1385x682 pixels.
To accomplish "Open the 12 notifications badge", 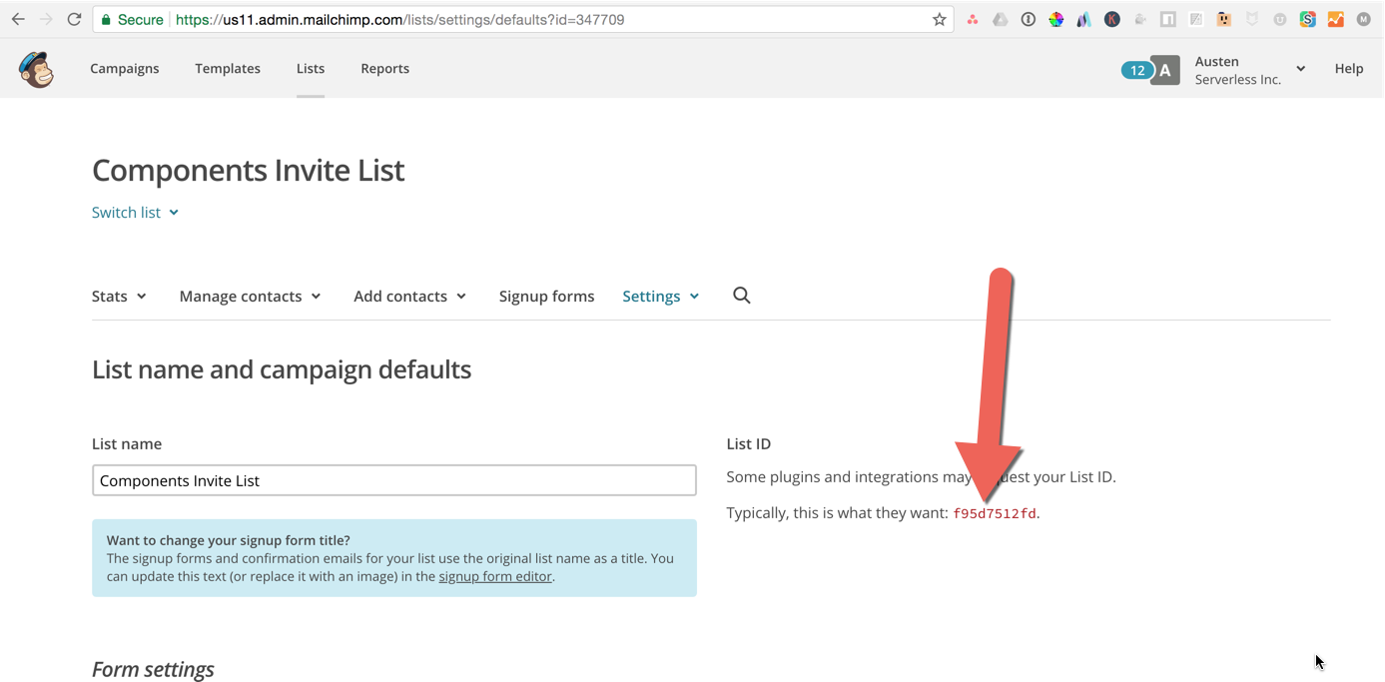I will pyautogui.click(x=1136, y=70).
